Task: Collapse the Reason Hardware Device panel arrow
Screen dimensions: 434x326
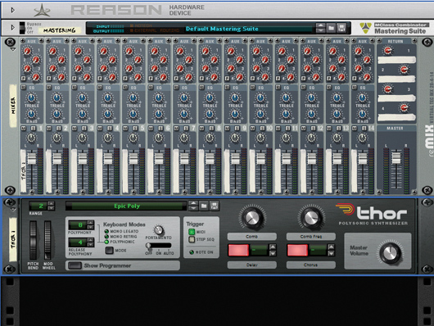Action: 12,11
